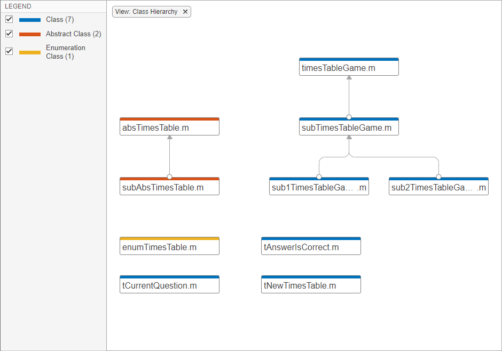502x351 pixels.
Task: Select the sub2TimesTableGame node
Action: tap(438, 187)
